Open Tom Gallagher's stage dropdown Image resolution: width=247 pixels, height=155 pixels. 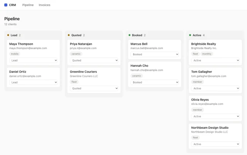click(215, 89)
